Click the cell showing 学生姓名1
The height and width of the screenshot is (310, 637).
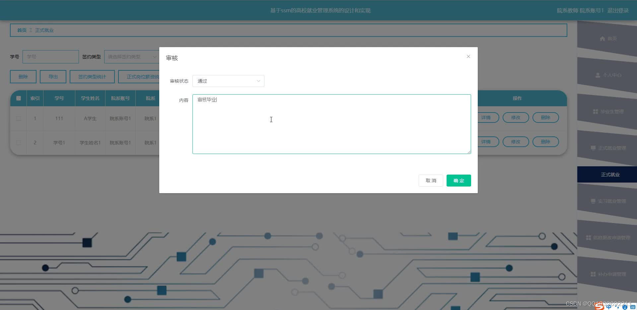point(90,143)
